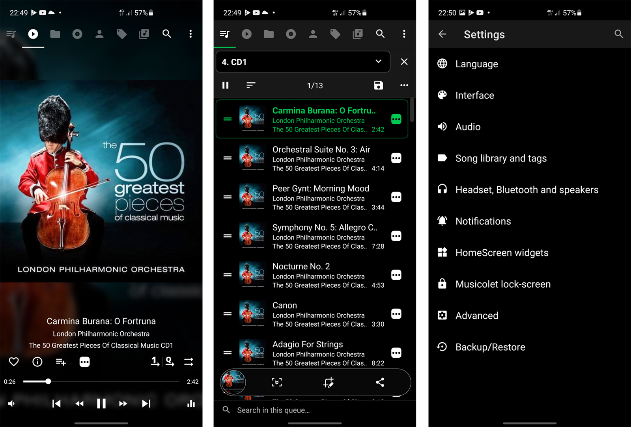Play Canon from the queue
Image resolution: width=631 pixels, height=427 pixels.
click(x=312, y=314)
